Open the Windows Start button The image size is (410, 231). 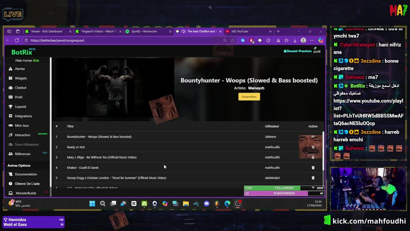click(92, 203)
